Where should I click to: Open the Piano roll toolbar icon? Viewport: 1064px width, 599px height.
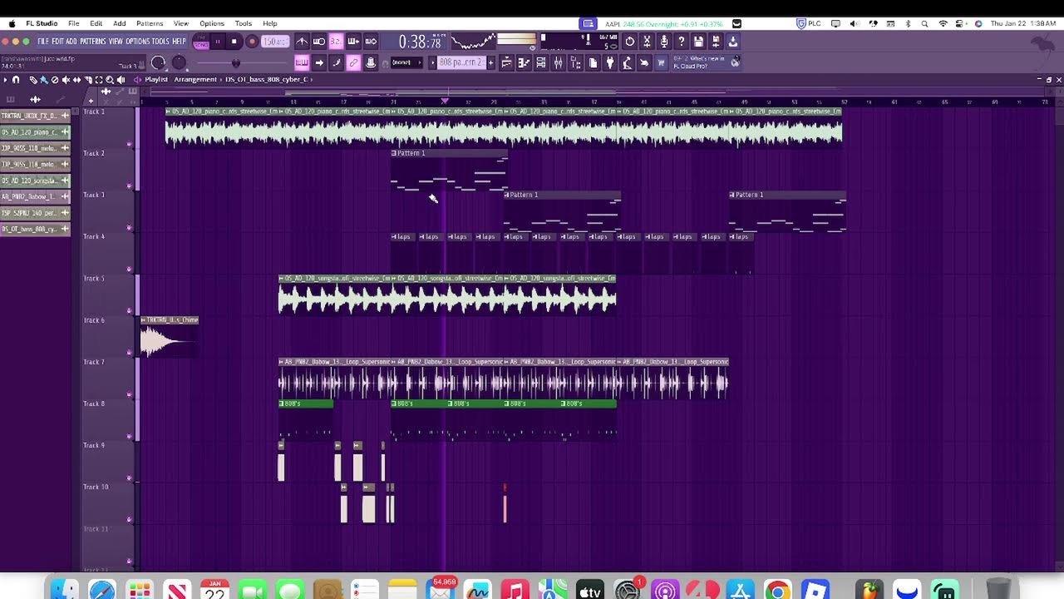[x=524, y=62]
